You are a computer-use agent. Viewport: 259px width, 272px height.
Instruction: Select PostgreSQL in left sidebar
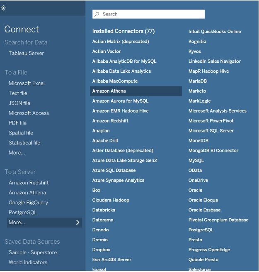[x=23, y=213]
